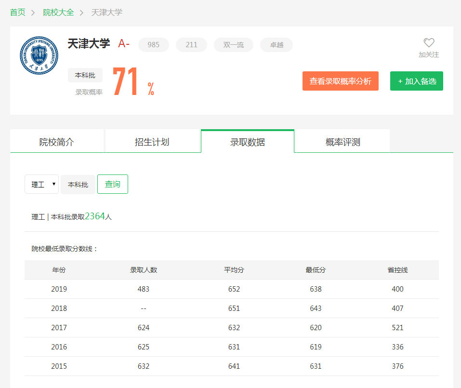Select the 2017 year cell

coord(59,327)
